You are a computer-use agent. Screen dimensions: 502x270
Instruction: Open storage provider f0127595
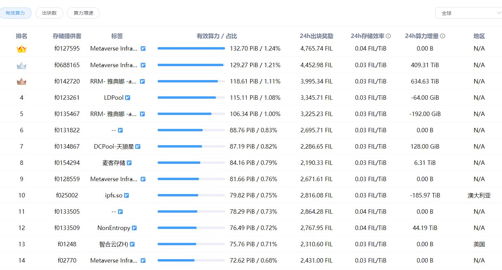[67, 49]
